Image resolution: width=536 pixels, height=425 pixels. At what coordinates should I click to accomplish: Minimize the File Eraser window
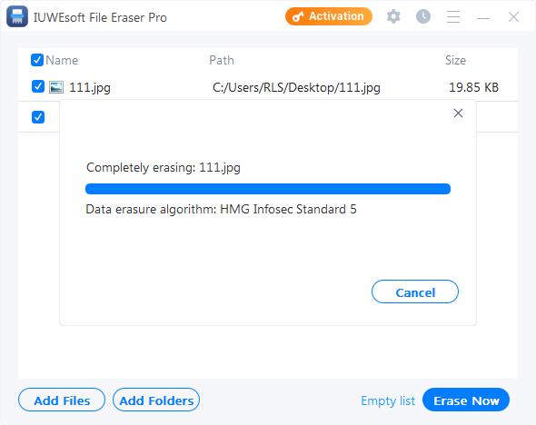(483, 17)
